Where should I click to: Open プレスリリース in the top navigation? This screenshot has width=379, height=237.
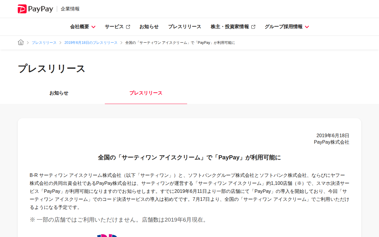coord(185,27)
